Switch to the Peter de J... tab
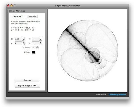The width and height of the screenshot is (135, 108). click(19, 17)
